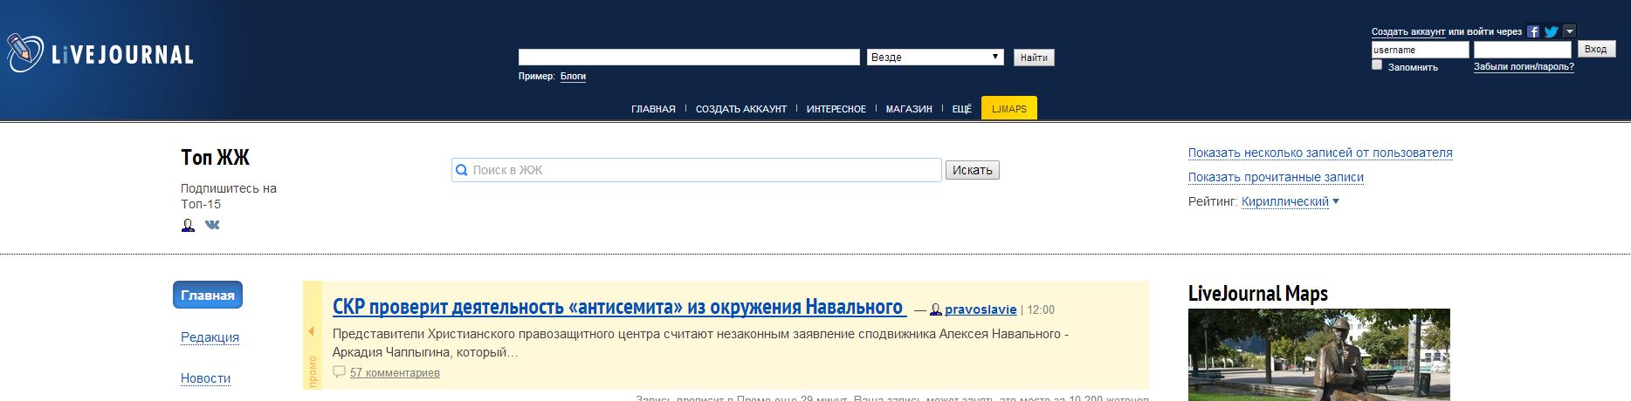Select the Главная sidebar tab

pyautogui.click(x=208, y=295)
